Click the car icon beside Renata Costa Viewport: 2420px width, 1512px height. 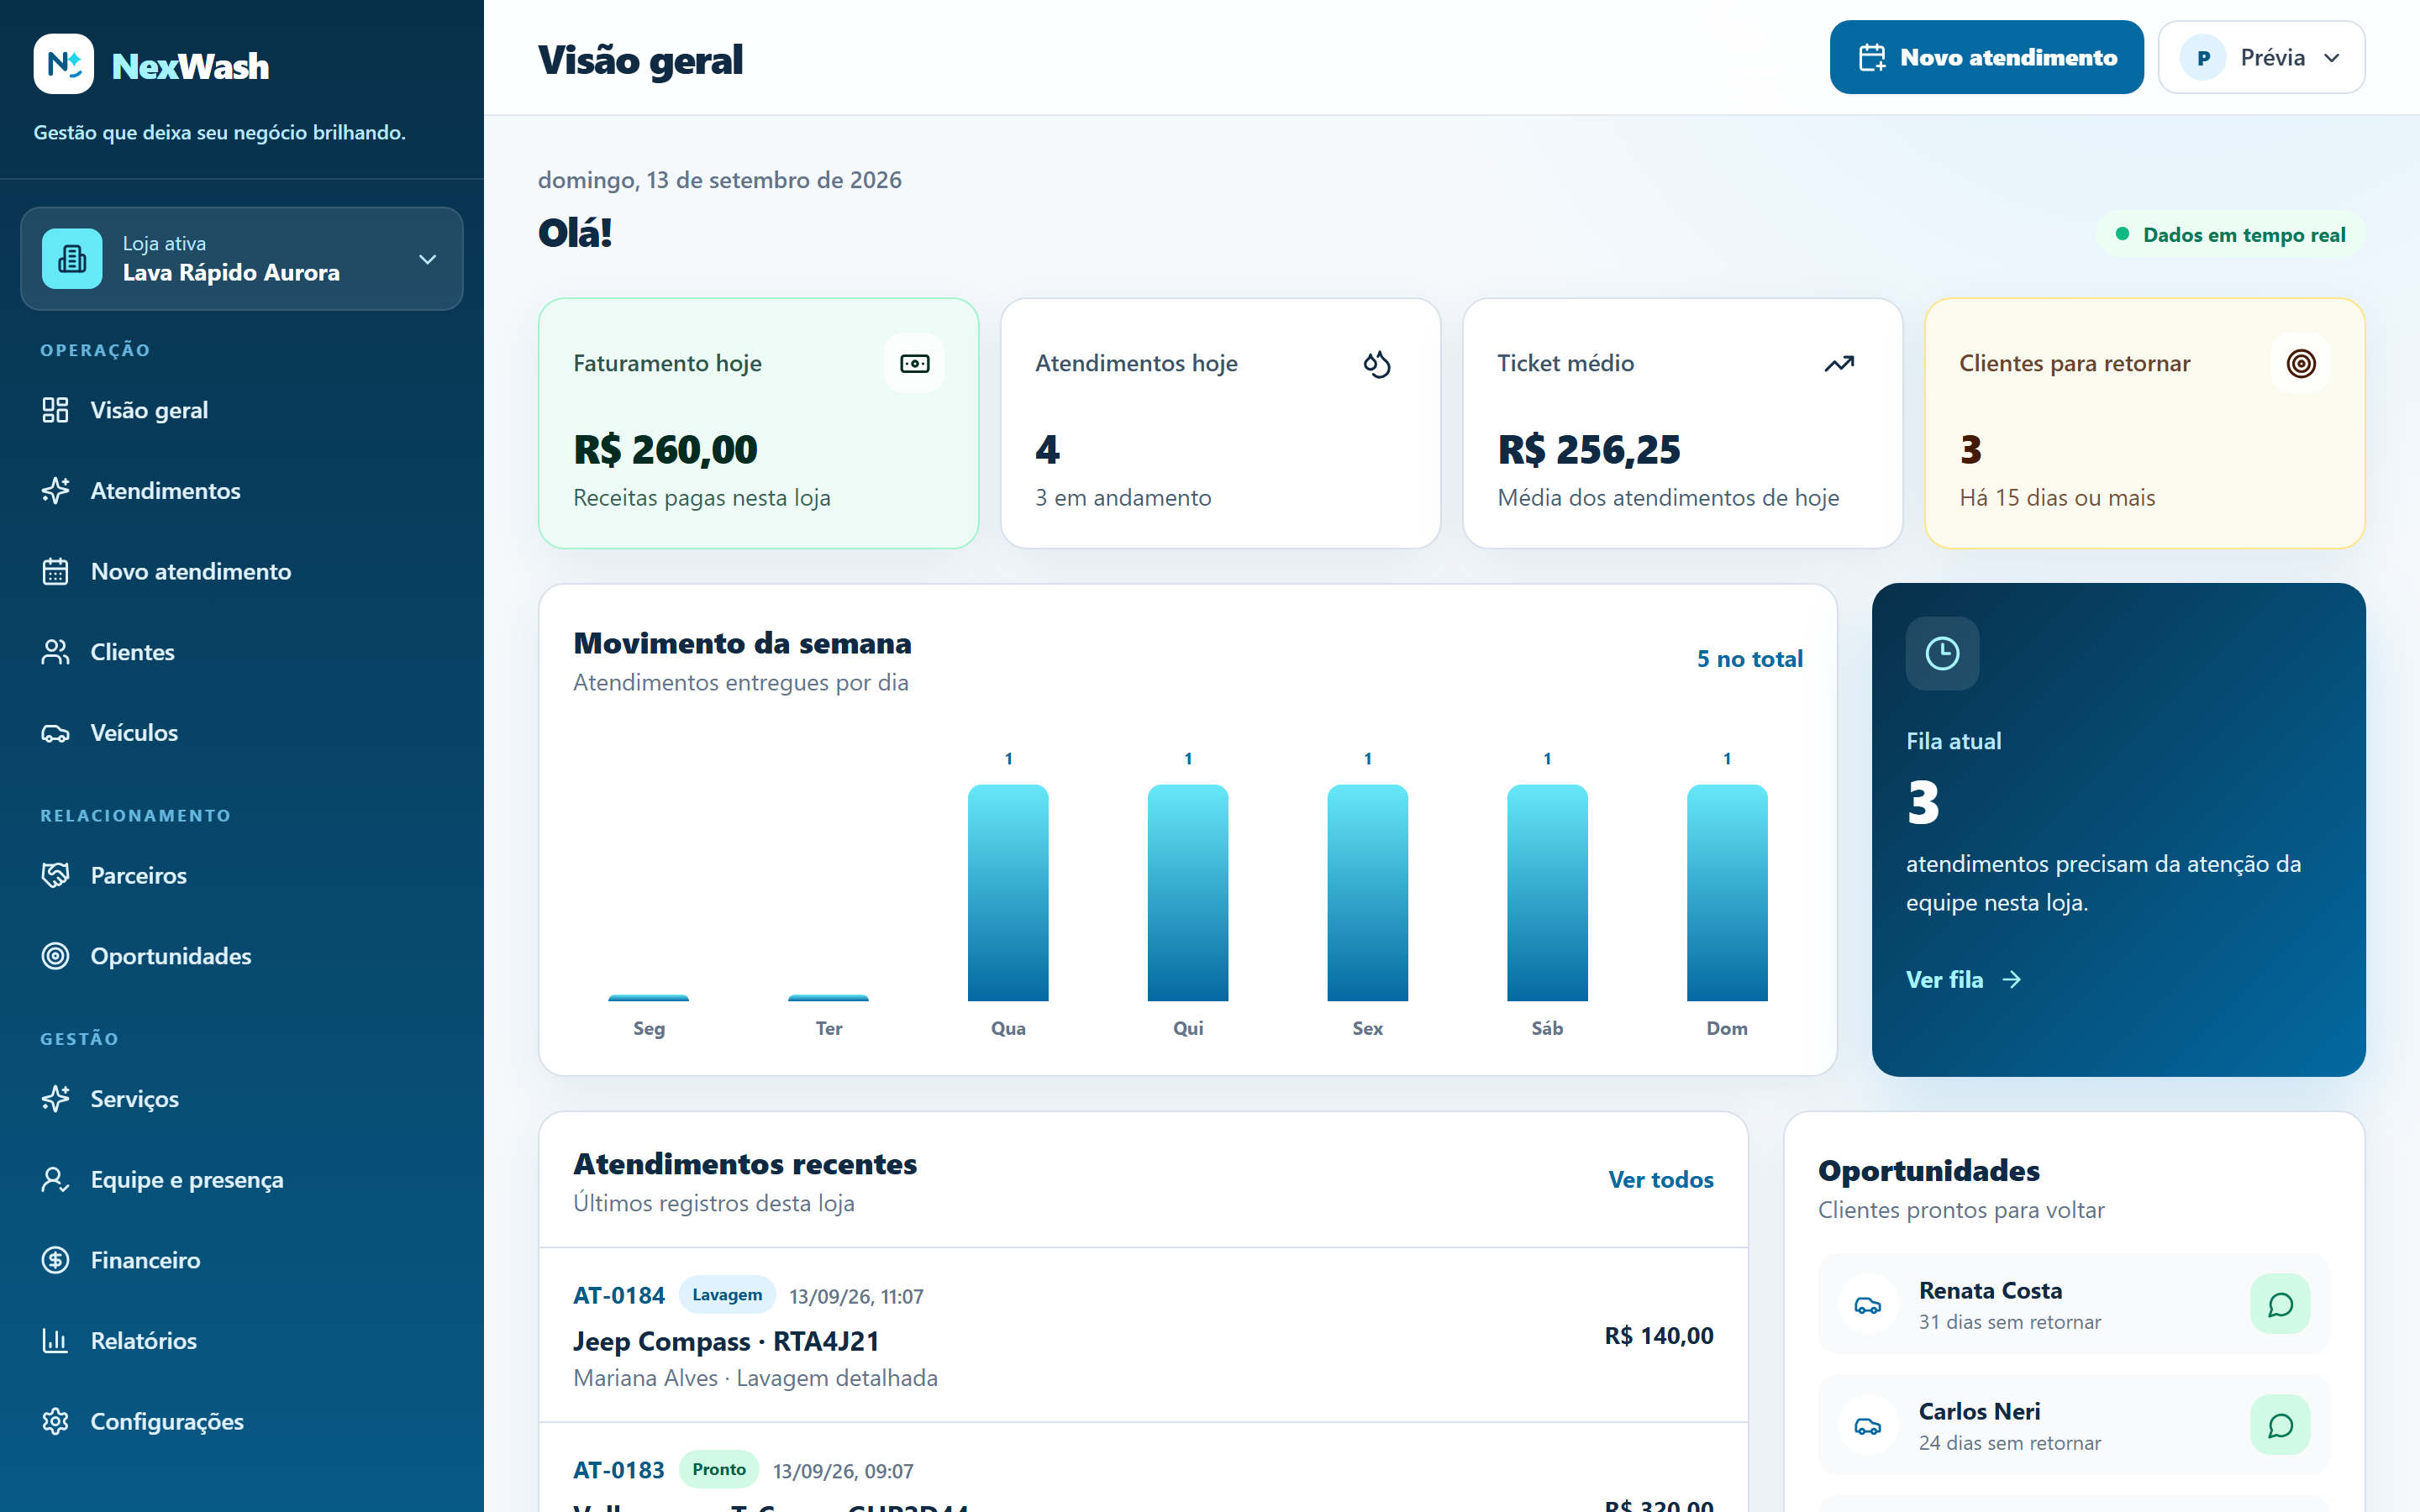(1867, 1304)
